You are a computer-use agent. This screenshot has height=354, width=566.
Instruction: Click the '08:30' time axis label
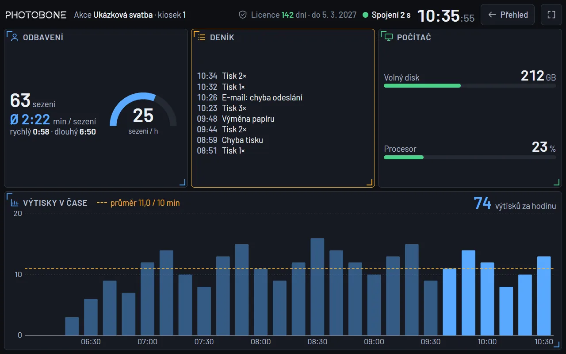click(x=317, y=342)
